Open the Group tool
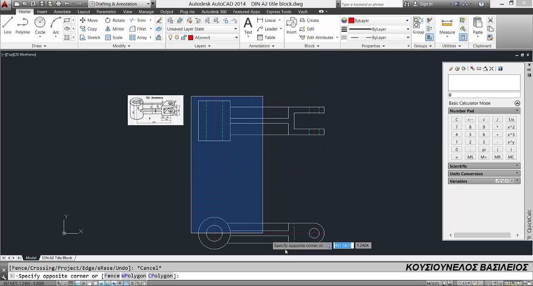This screenshot has width=533, height=286. click(x=418, y=26)
